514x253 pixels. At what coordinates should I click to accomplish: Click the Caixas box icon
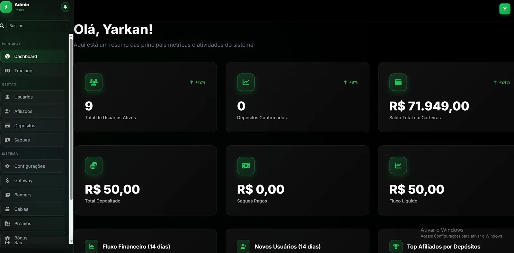7,209
